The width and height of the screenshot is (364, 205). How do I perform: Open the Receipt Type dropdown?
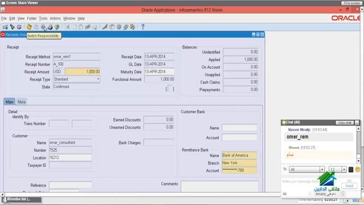98,79
